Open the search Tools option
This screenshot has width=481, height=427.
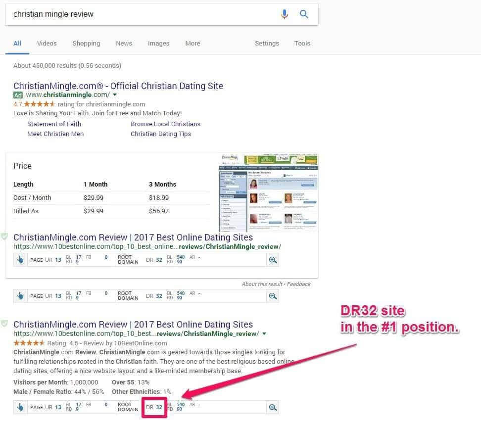[302, 43]
